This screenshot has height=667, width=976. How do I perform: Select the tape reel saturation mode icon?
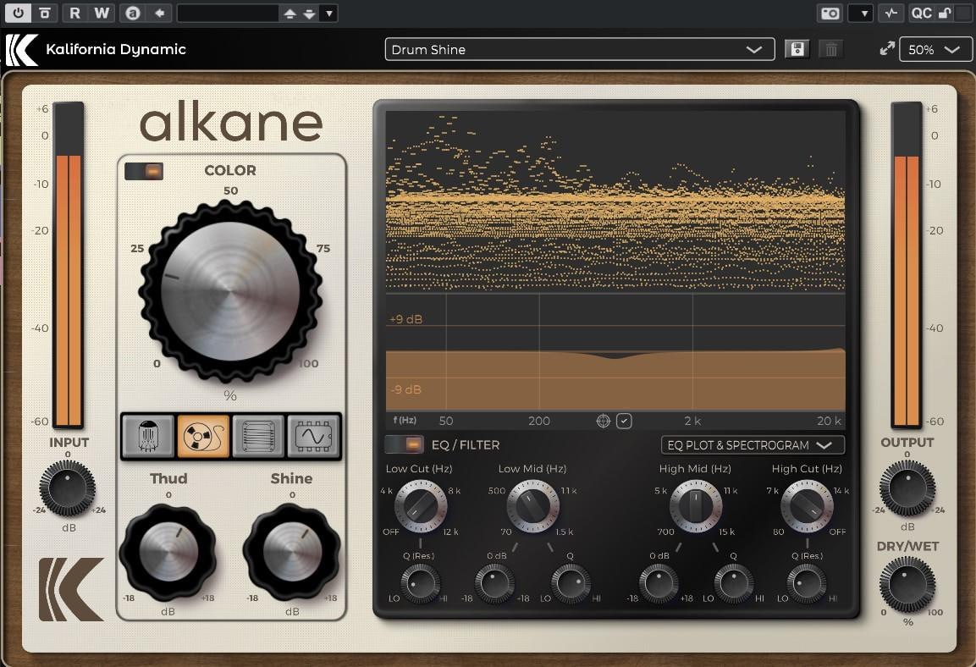tap(203, 436)
